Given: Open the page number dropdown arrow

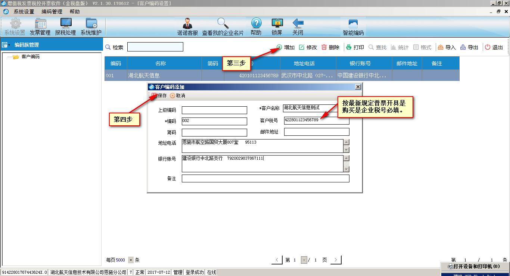Looking at the screenshot, I should [x=303, y=260].
